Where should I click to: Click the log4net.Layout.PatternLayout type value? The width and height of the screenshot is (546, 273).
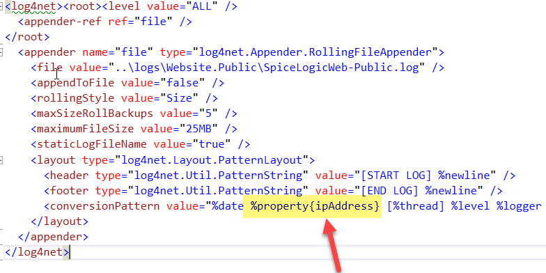[212, 160]
